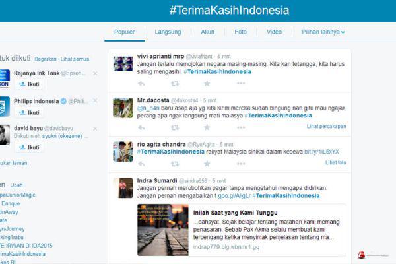Screen dimensions: 396x264
Task: Dismiss Rajanya Ink Tank follow suggestion
Action: coord(95,73)
